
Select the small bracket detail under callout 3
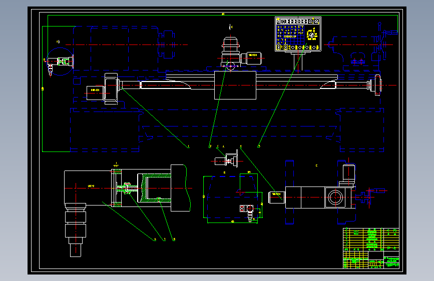(226, 159)
